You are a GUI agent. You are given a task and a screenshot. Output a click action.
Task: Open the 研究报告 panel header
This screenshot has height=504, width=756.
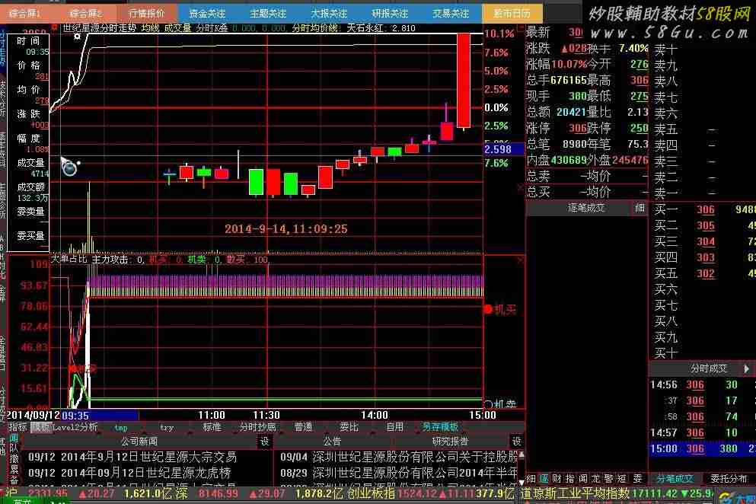[450, 442]
